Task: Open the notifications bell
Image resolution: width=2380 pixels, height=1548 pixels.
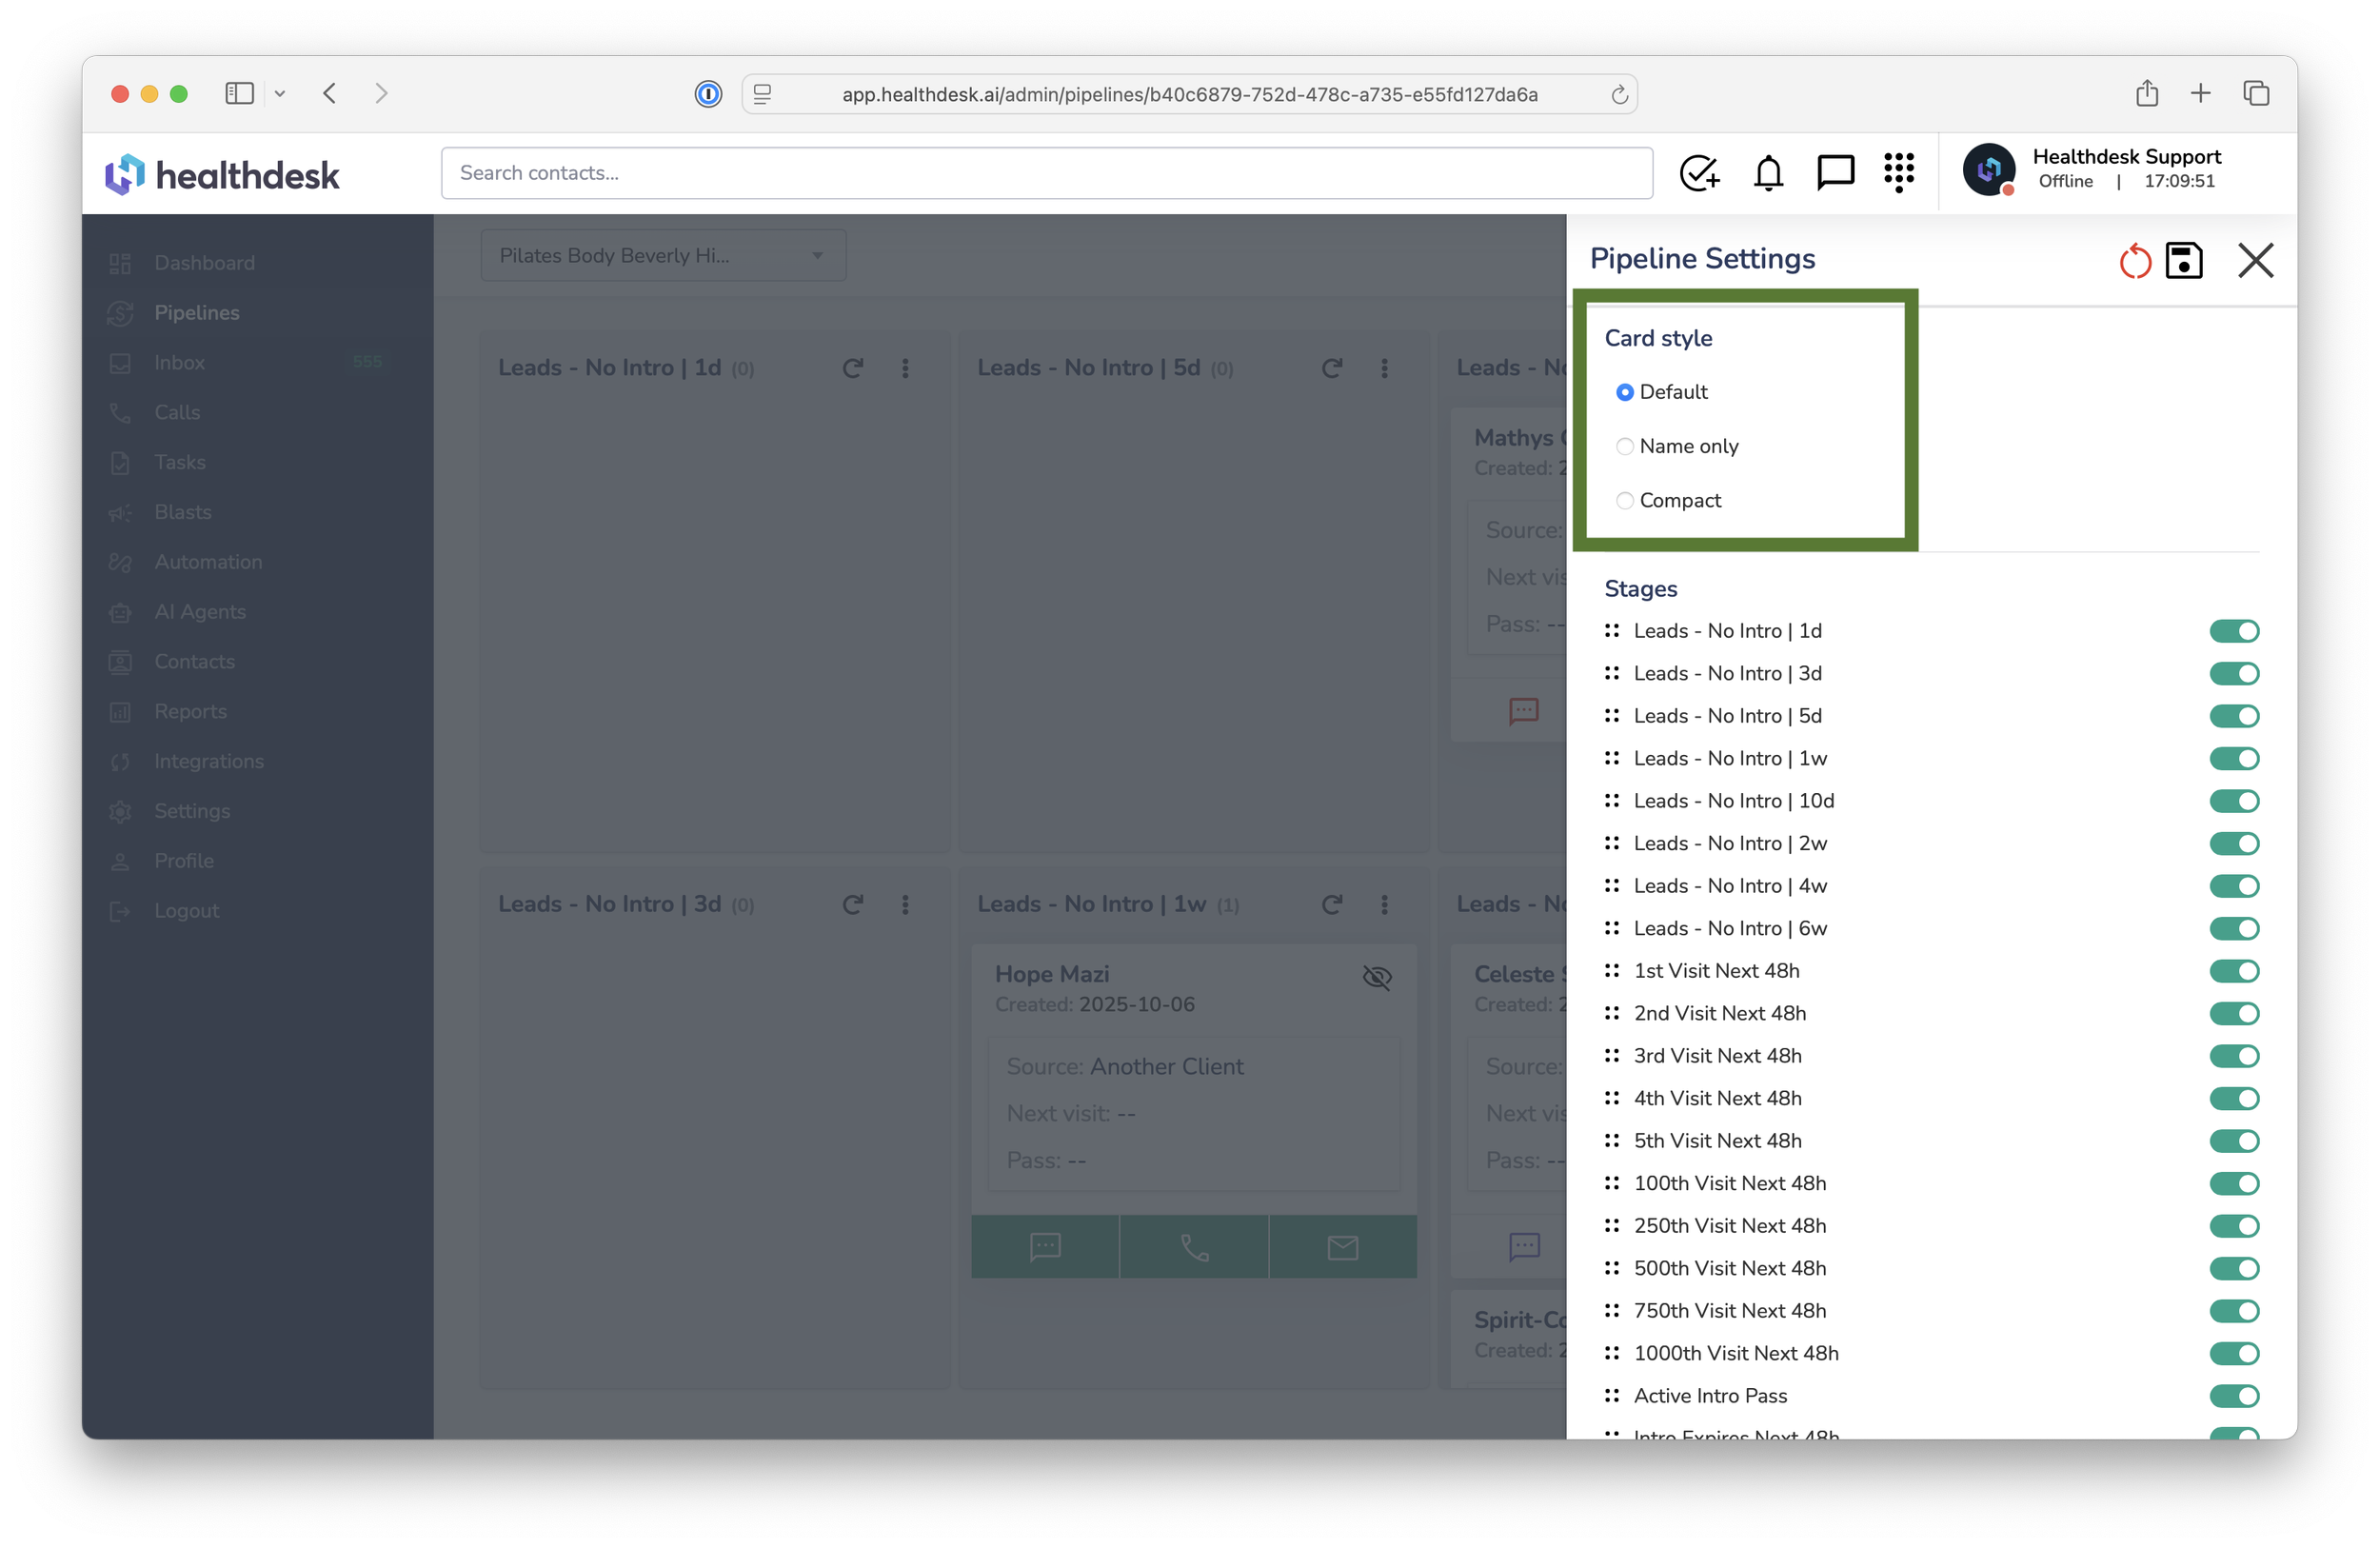Action: 1768,173
